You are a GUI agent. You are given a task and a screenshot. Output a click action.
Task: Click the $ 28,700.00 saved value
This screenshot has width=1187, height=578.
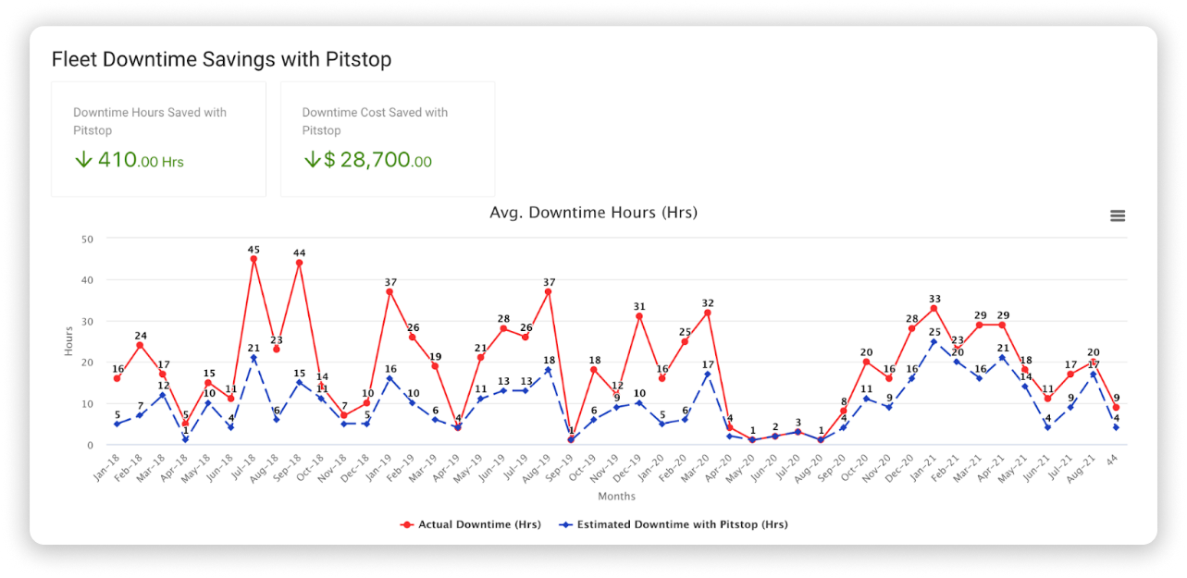[x=368, y=160]
